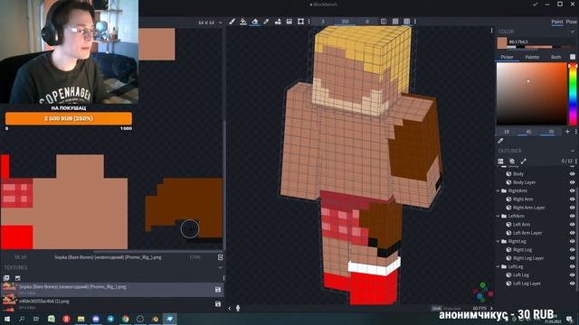Image resolution: width=579 pixels, height=325 pixels.
Task: Switch to Paint mode tab
Action: (557, 22)
